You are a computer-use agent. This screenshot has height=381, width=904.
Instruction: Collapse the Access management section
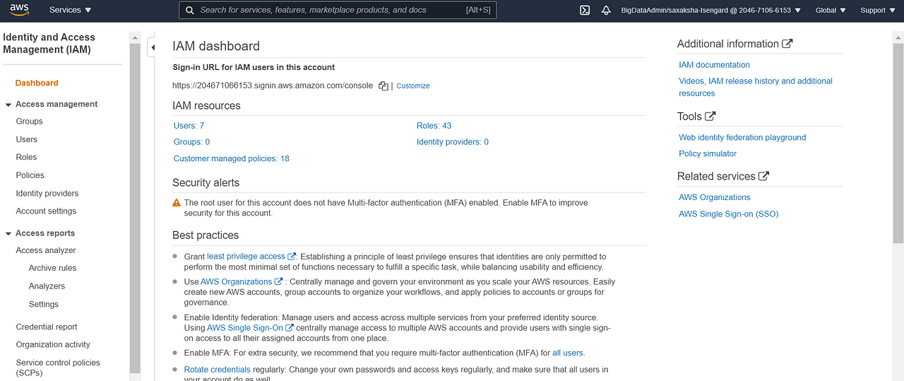[x=8, y=105]
